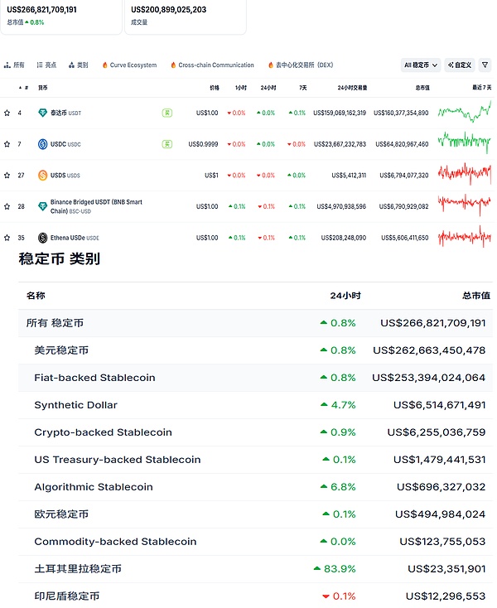Click the filter funnel icon
This screenshot has height=608, width=497.
pyautogui.click(x=485, y=65)
